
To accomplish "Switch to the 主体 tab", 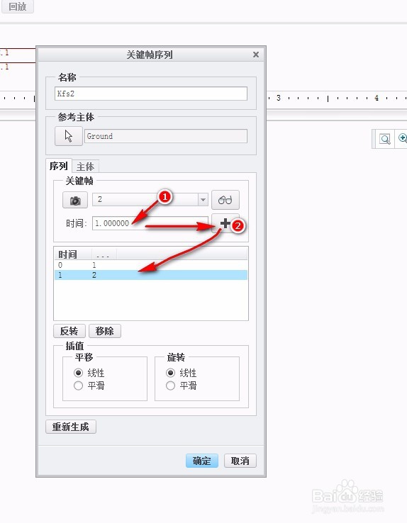I will [85, 167].
